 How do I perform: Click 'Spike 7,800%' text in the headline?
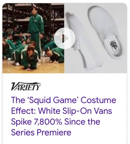36,122
